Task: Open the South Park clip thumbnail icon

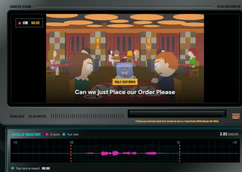Action: (x=236, y=116)
